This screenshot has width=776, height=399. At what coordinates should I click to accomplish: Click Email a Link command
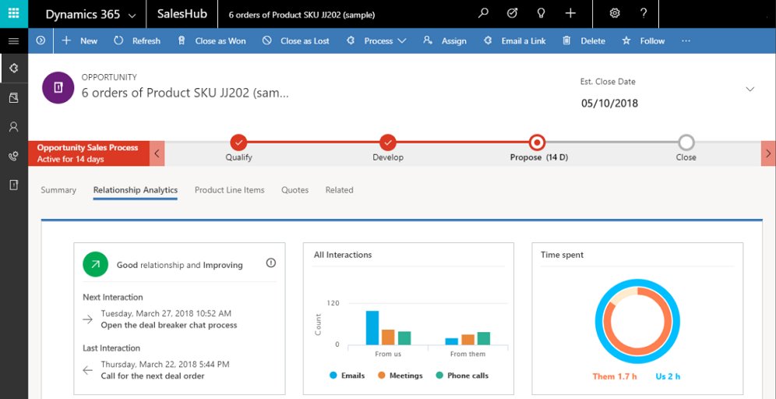click(515, 41)
